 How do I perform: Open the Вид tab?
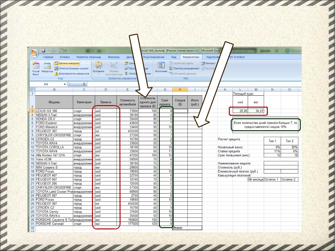pos(174,57)
